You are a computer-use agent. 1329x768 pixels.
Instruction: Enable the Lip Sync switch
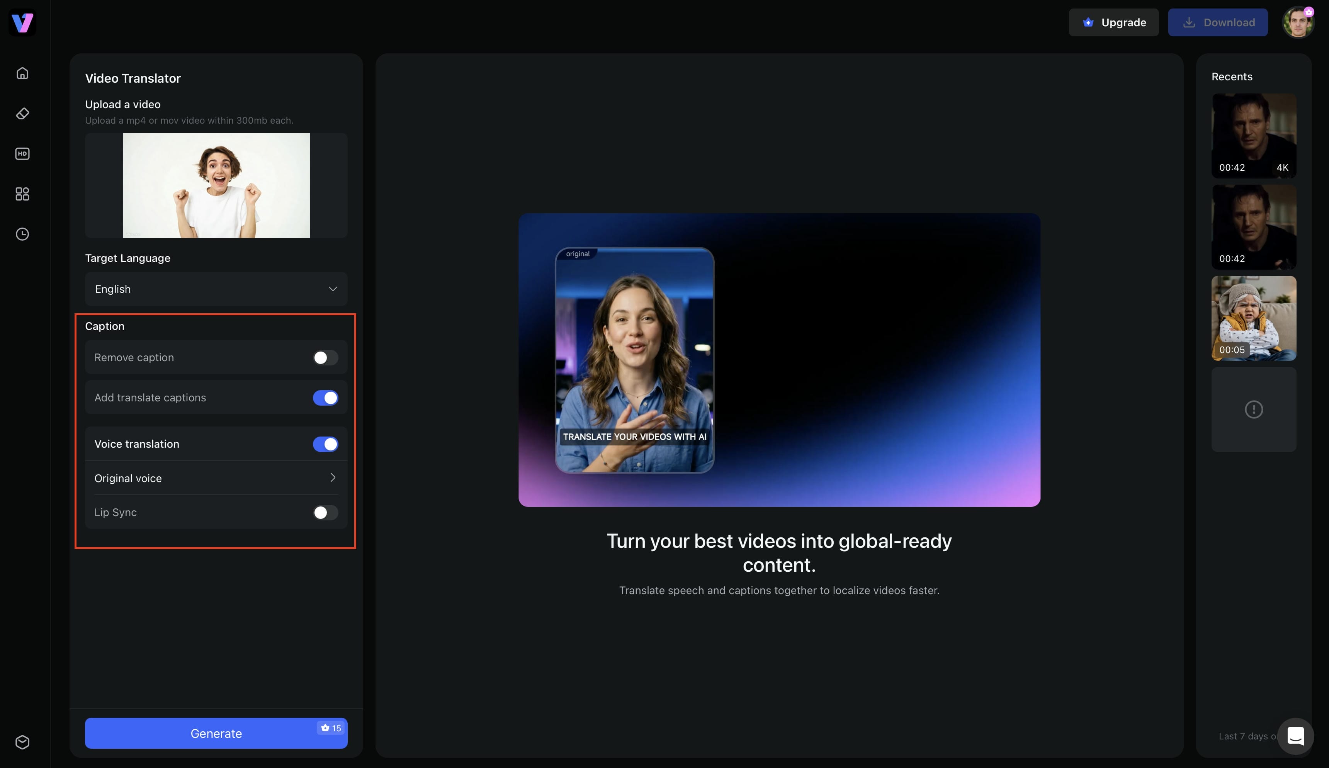(325, 513)
